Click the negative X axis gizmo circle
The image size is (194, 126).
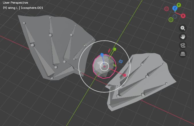[167, 9]
